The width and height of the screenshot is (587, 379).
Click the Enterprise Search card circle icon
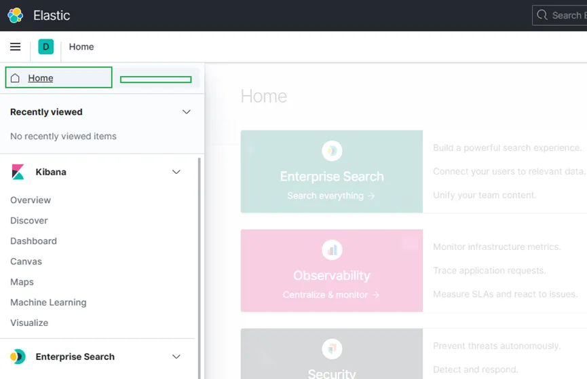pos(332,151)
